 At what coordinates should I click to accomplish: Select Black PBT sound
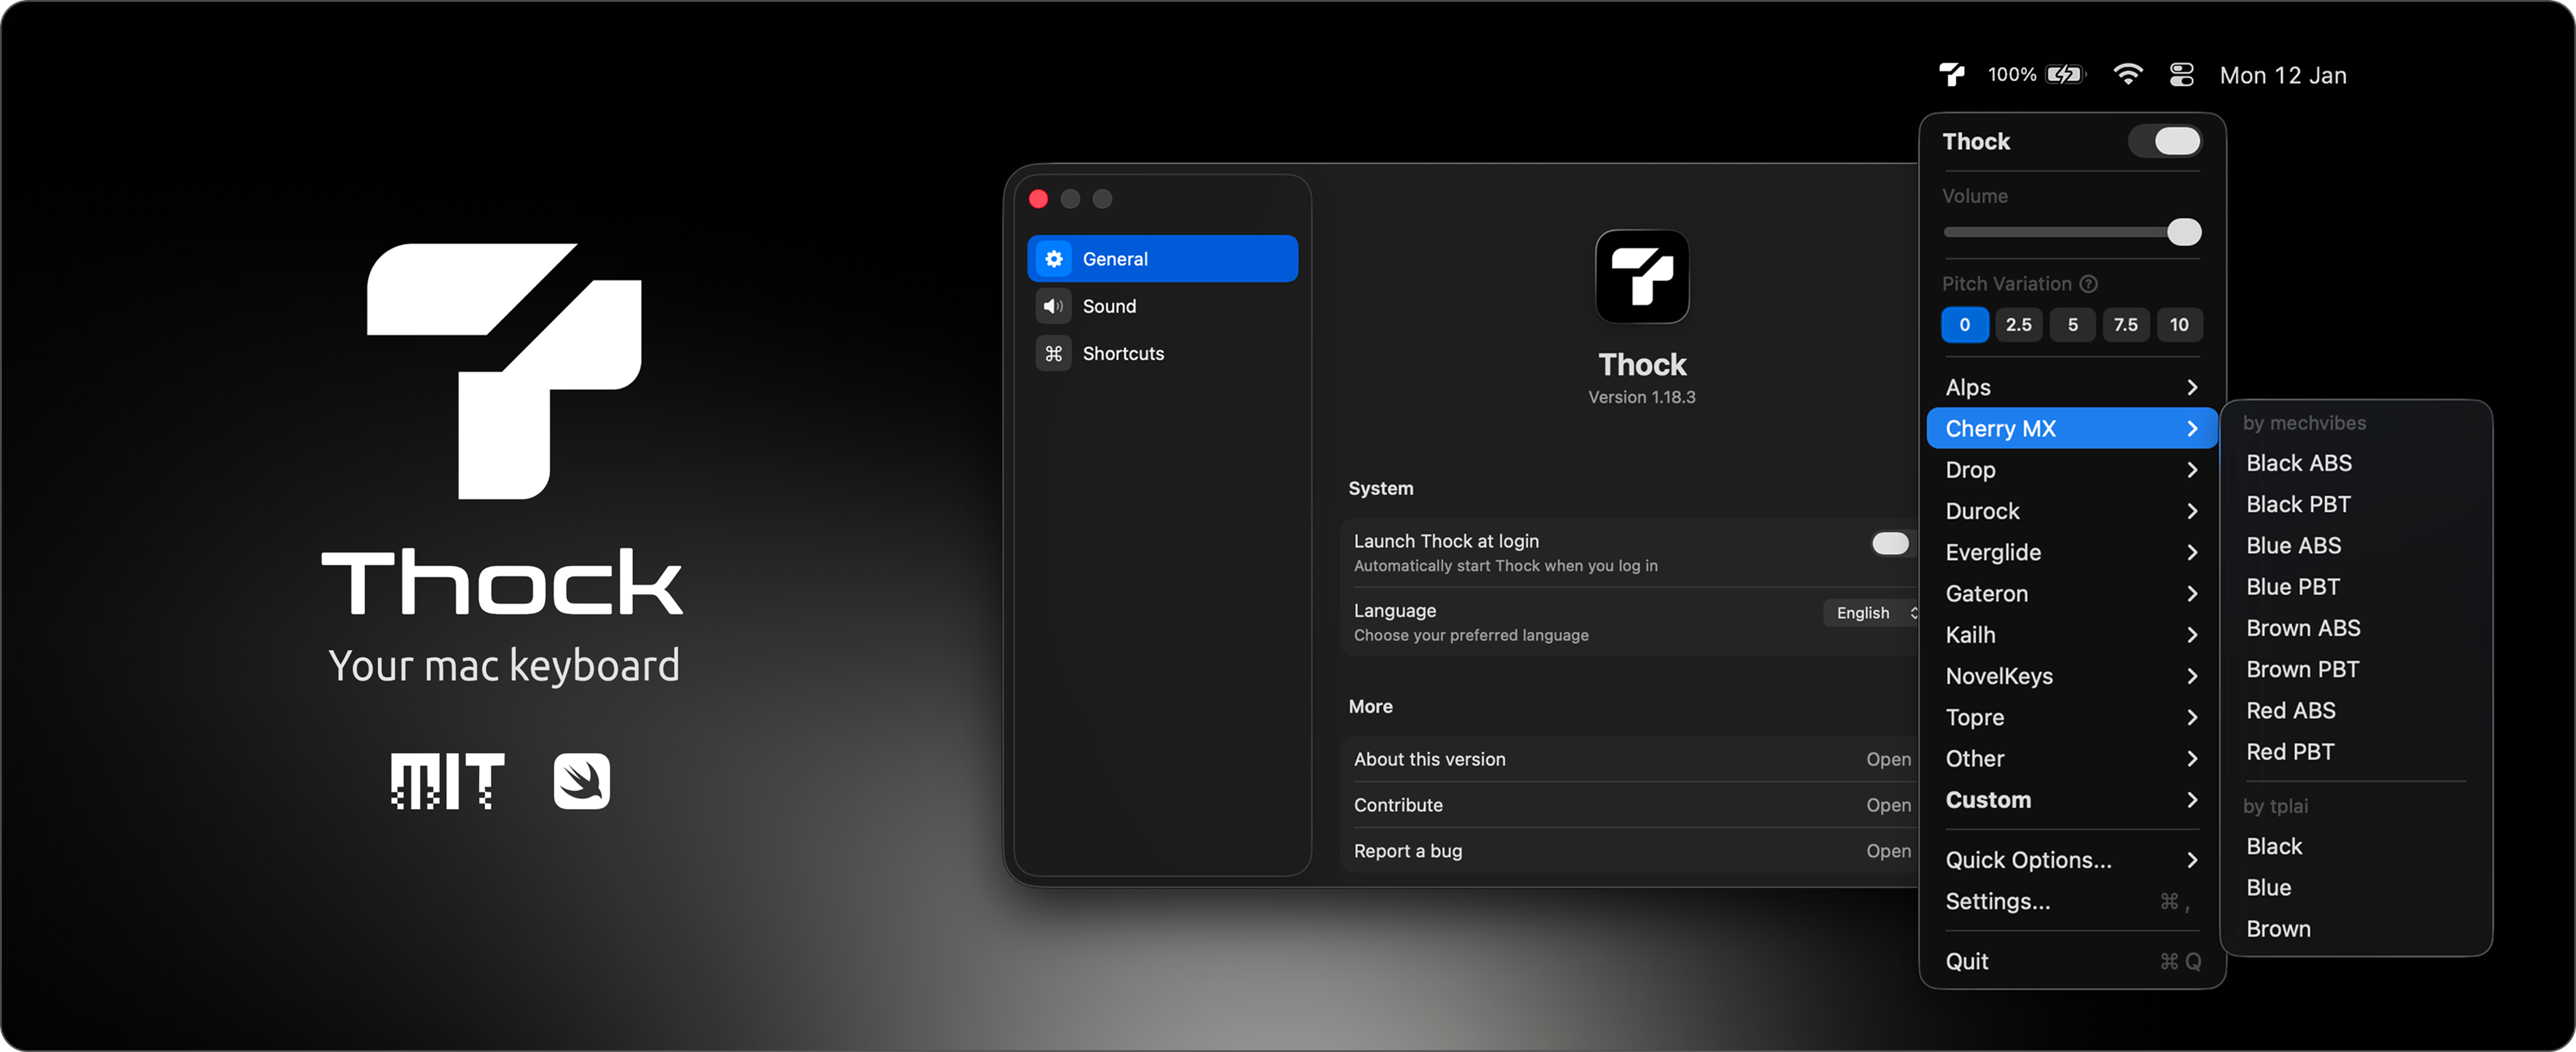2355,504
